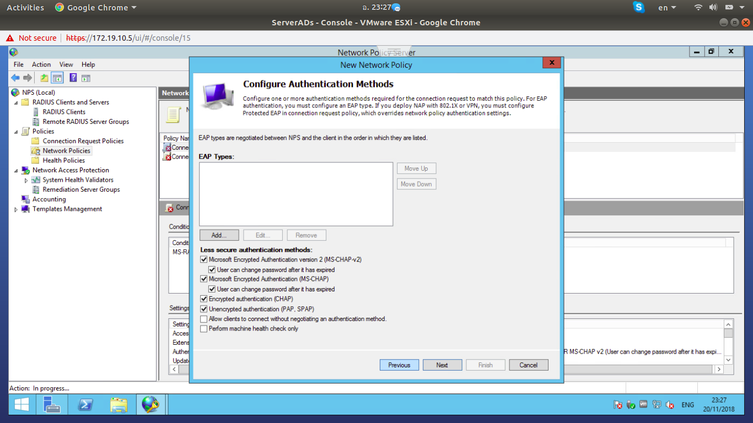Viewport: 753px width, 423px height.
Task: Collapse the RADIUS Clients and Servers node
Action: pyautogui.click(x=15, y=102)
